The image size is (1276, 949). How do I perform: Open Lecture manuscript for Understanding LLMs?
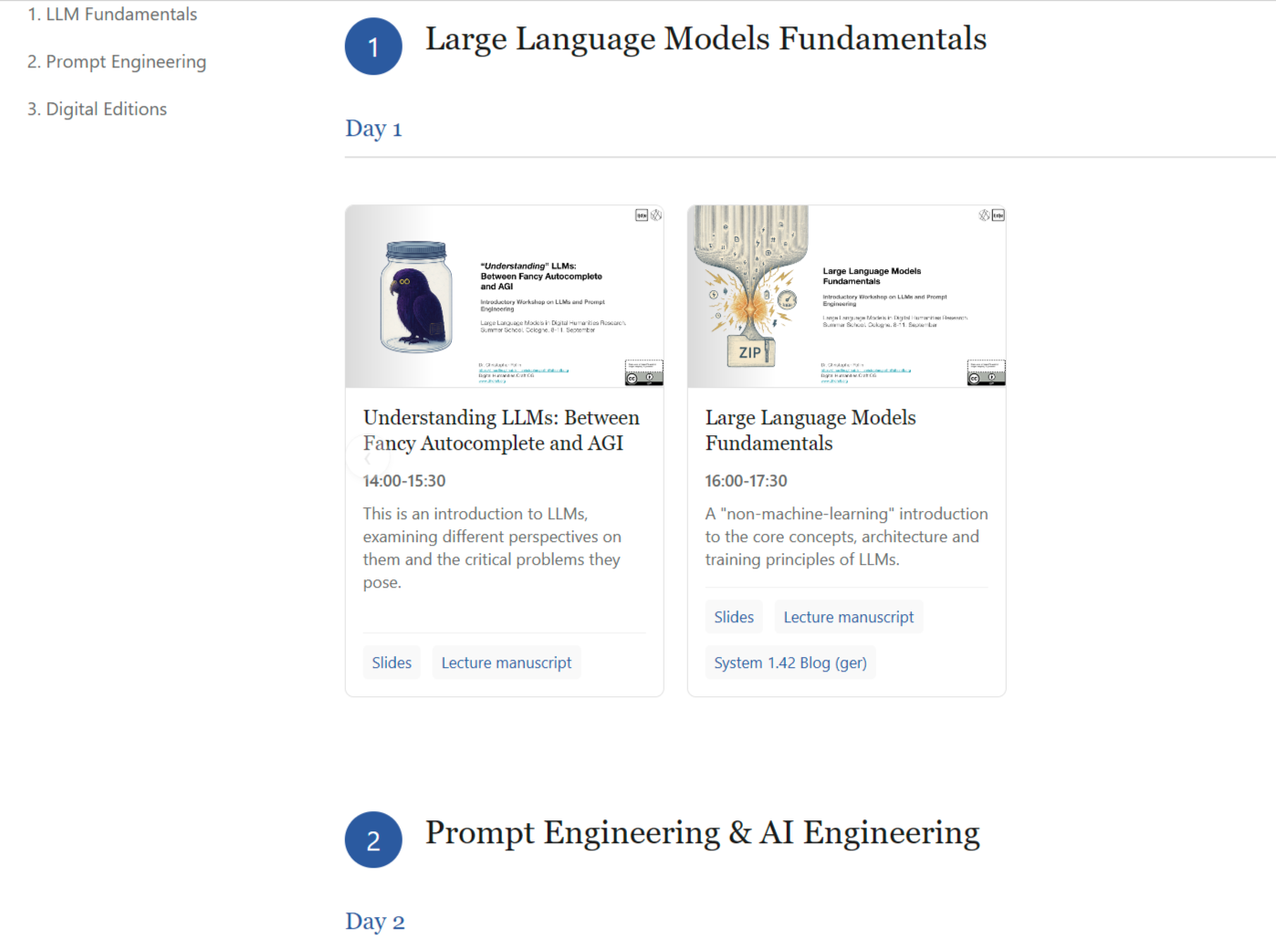click(507, 662)
